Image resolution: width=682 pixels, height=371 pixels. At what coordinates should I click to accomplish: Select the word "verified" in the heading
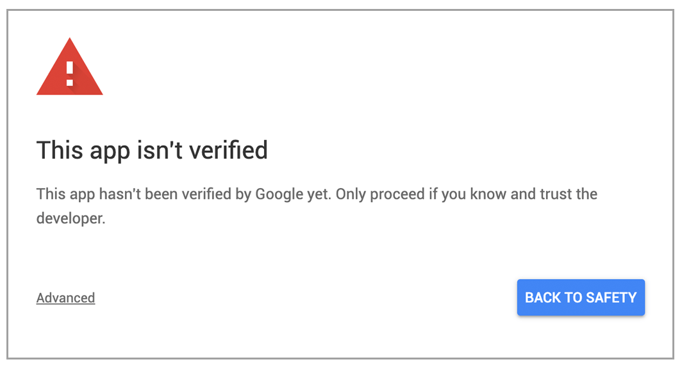(x=228, y=150)
